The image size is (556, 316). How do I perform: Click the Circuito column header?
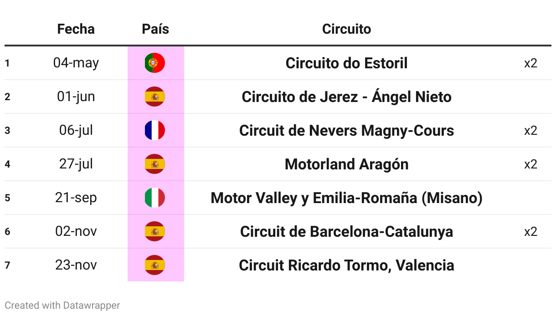[x=346, y=29]
